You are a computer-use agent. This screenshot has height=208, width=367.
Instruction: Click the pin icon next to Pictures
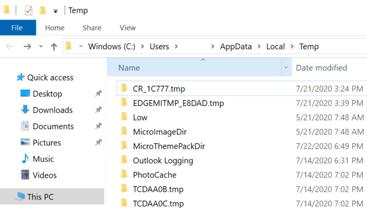coord(98,142)
